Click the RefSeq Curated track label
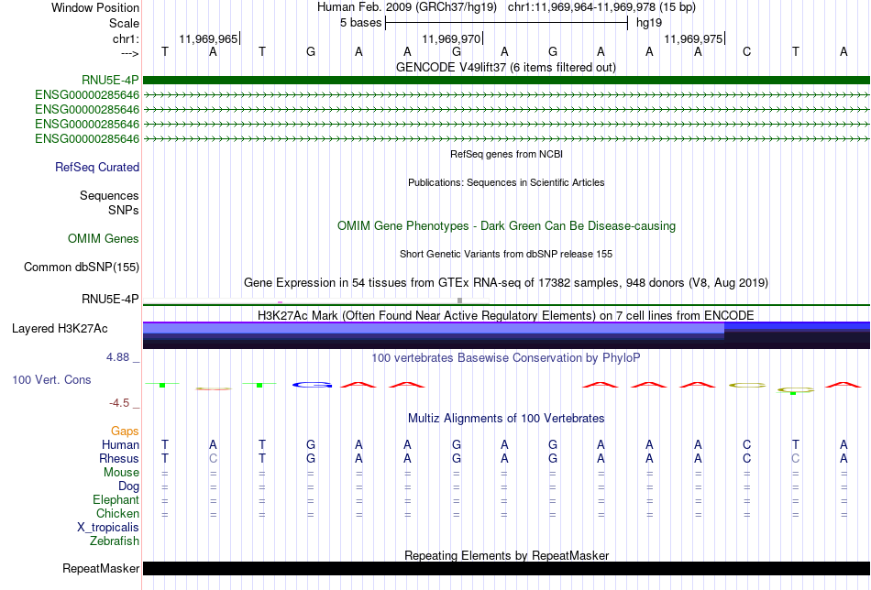This screenshot has width=871, height=590. click(97, 167)
